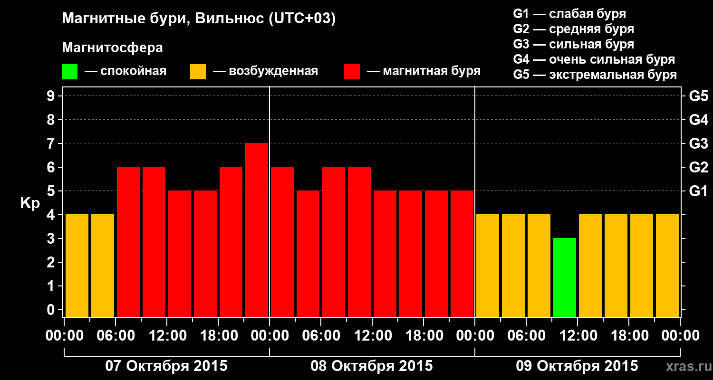Click the G4 label on right axis
The height and width of the screenshot is (380, 713).
click(x=698, y=120)
